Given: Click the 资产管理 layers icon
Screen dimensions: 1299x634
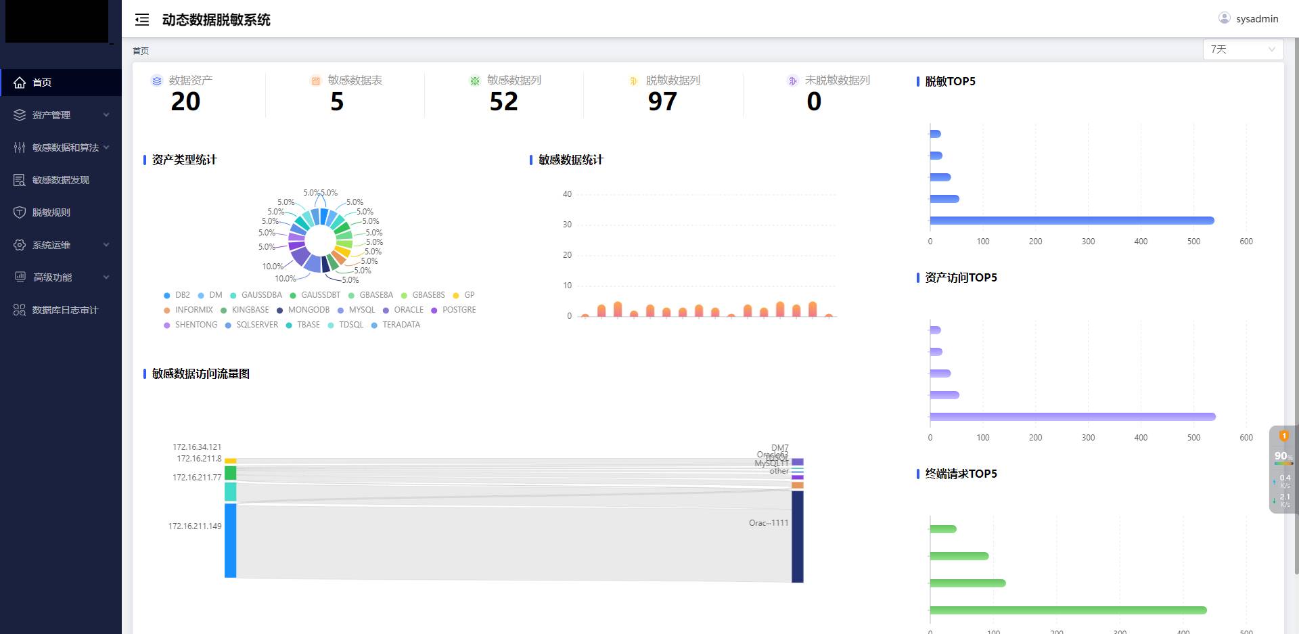Looking at the screenshot, I should pyautogui.click(x=20, y=115).
